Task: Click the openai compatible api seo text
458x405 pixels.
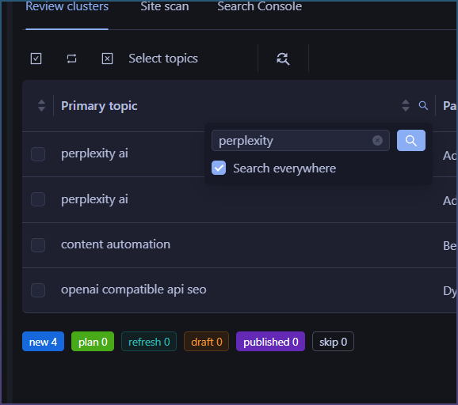Action: 133,290
